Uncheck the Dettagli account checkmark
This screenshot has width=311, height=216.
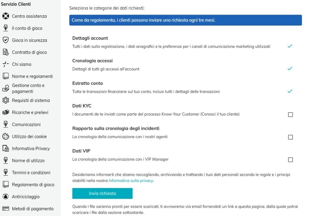(290, 46)
